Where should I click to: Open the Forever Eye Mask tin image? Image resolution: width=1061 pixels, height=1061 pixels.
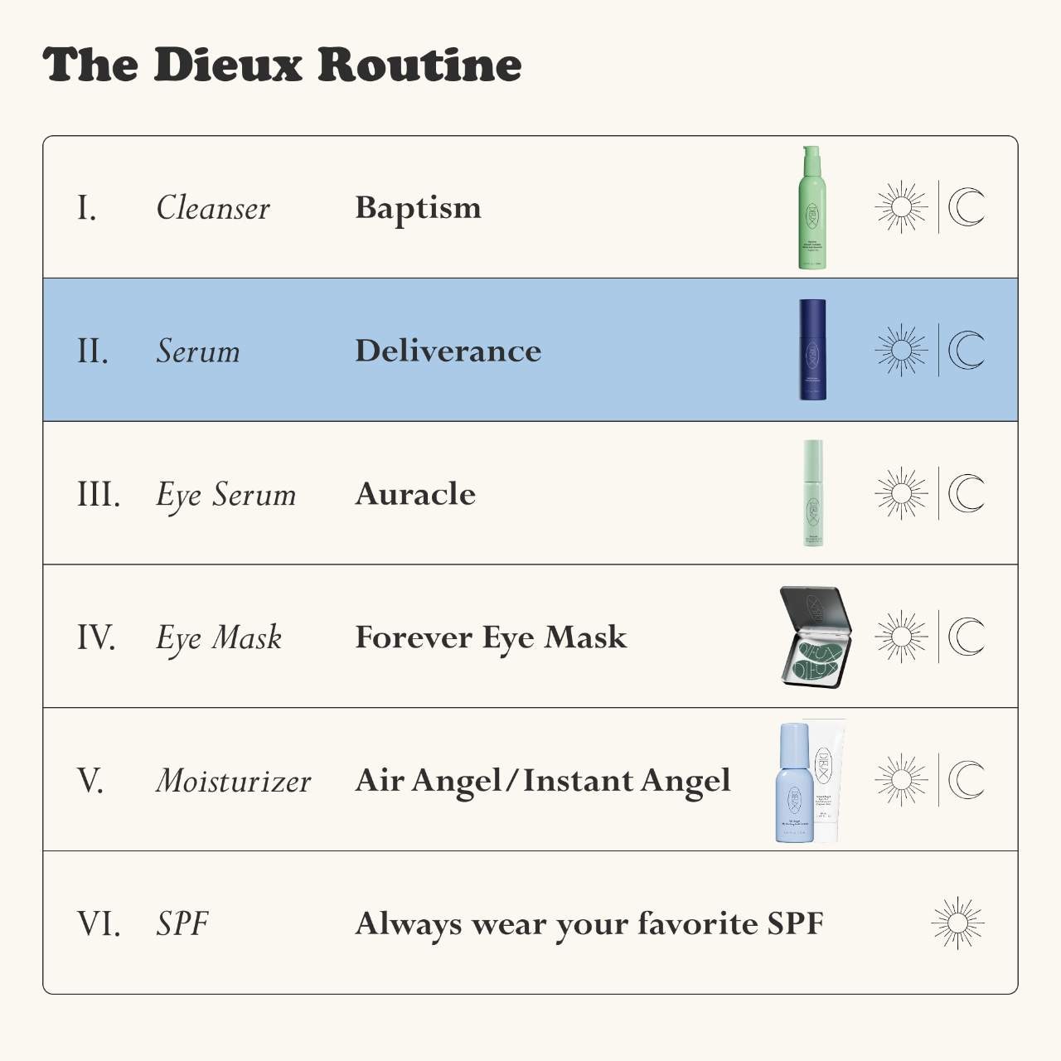coord(815,637)
